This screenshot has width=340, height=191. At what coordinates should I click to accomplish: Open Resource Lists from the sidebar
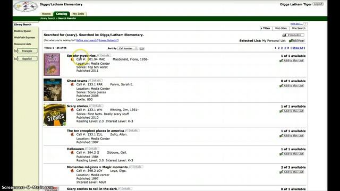point(22,44)
